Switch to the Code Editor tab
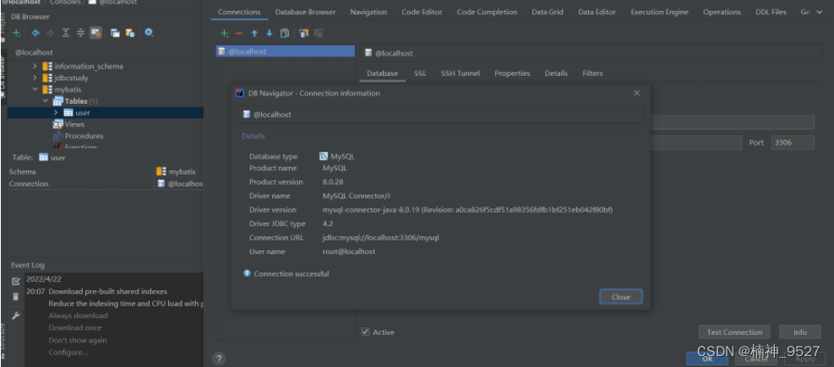834x367 pixels. 422,12
